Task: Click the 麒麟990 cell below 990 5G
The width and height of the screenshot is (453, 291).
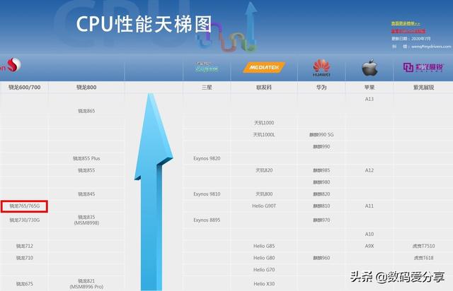Action: pyautogui.click(x=321, y=146)
